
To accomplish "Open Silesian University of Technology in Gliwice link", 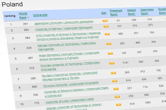I will coord(74,106).
